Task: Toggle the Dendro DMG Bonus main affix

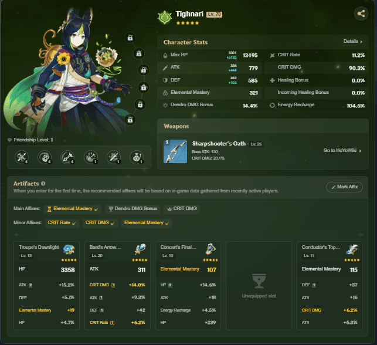Action: coord(133,209)
